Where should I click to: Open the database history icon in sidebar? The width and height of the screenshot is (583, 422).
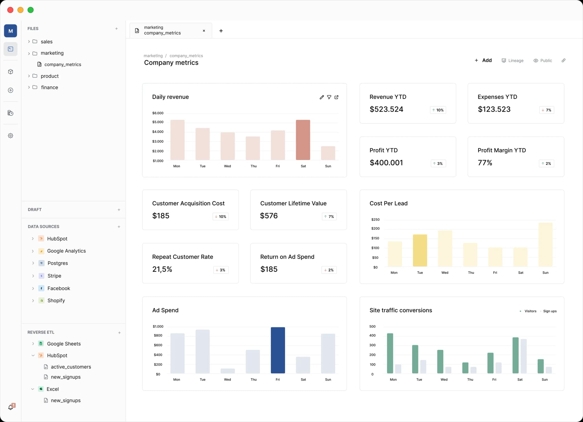pyautogui.click(x=11, y=113)
